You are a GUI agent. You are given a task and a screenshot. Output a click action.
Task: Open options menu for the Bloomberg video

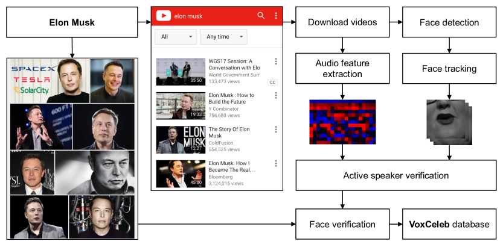tap(276, 163)
